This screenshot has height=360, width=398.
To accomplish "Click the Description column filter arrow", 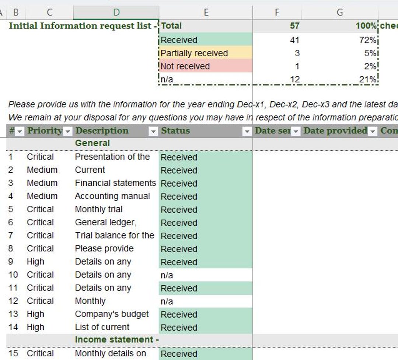I will pyautogui.click(x=153, y=131).
